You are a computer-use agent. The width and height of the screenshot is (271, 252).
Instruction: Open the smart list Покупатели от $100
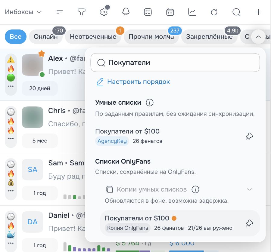coord(175,136)
